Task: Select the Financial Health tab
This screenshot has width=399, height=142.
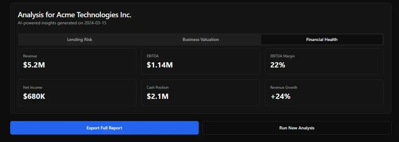Action: pyautogui.click(x=322, y=39)
